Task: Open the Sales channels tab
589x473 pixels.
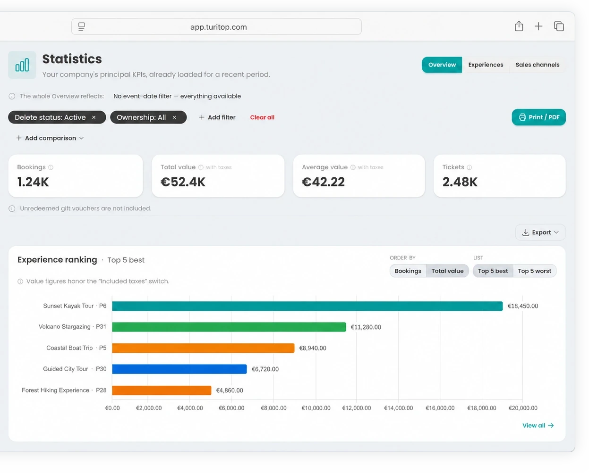Action: [537, 65]
